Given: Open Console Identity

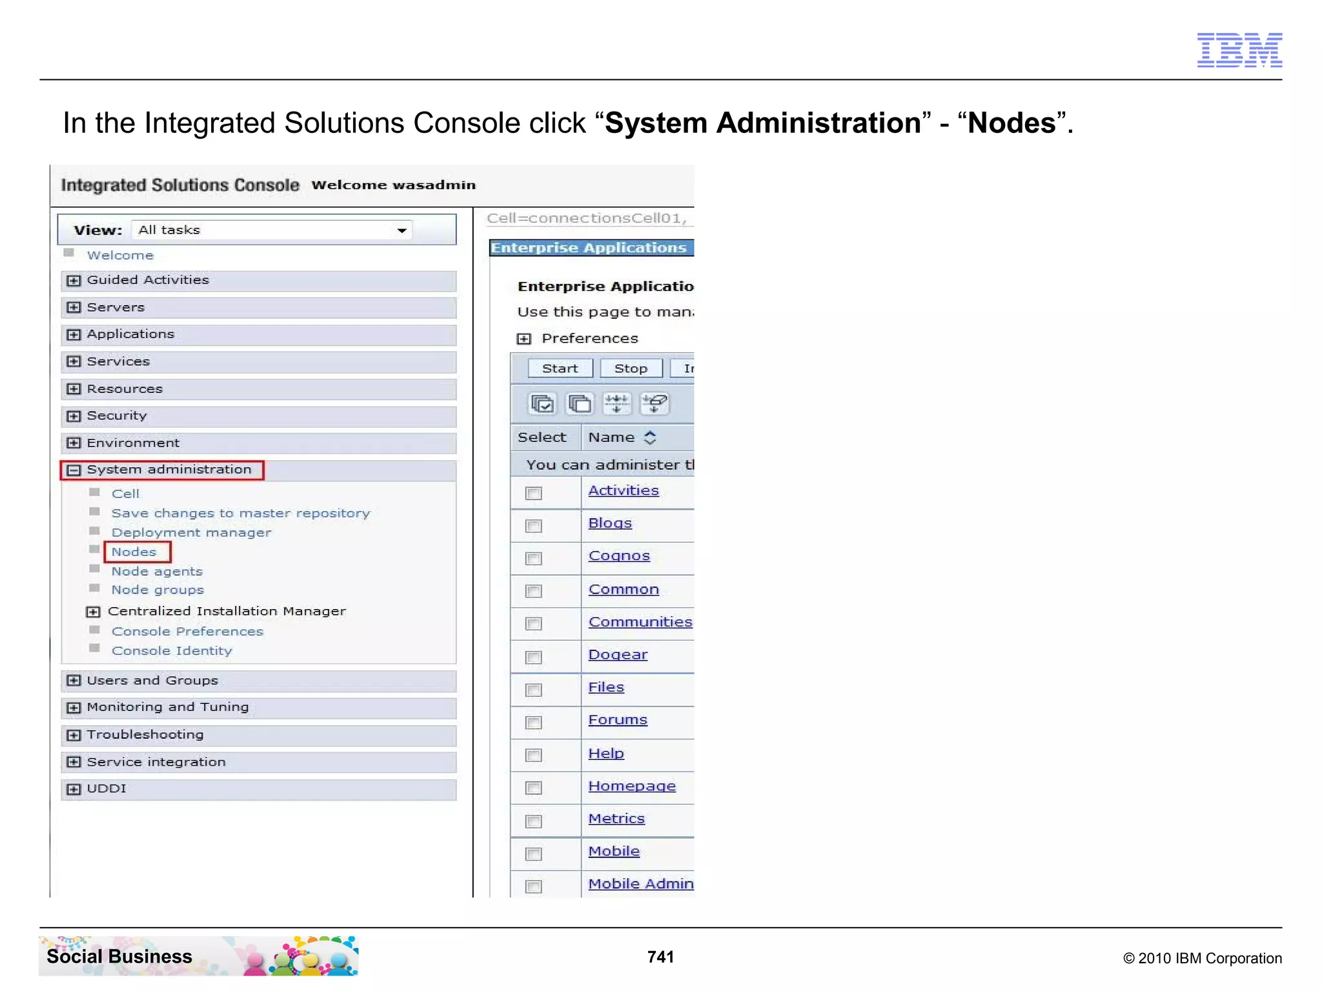Looking at the screenshot, I should click(172, 651).
